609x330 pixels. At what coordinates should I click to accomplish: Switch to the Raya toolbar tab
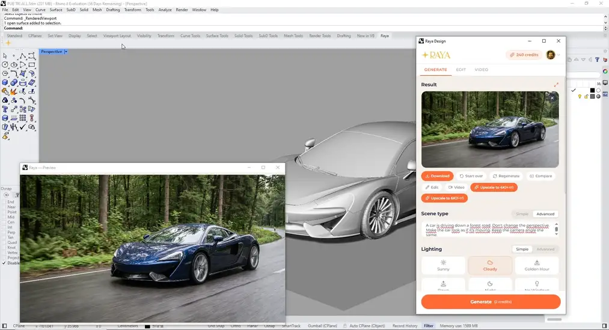coord(385,35)
